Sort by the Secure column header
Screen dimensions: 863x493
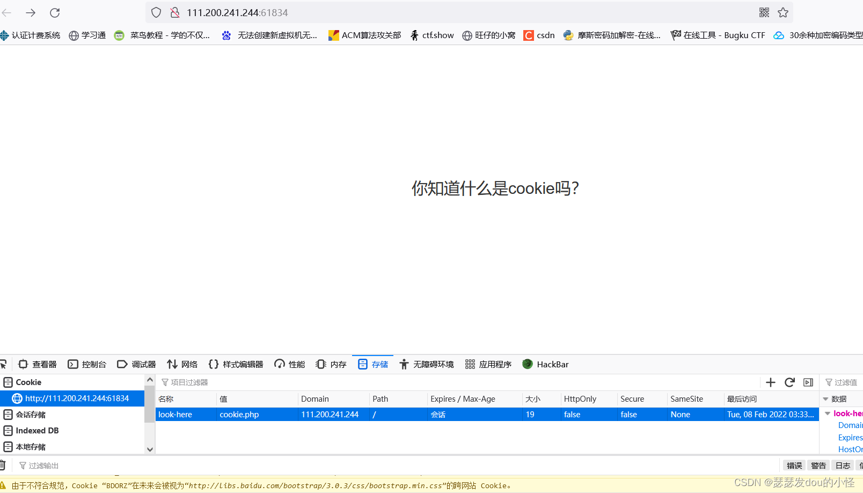tap(642, 399)
